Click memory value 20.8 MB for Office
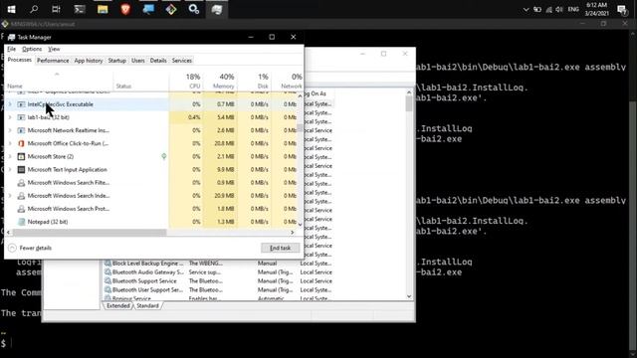 click(x=225, y=143)
